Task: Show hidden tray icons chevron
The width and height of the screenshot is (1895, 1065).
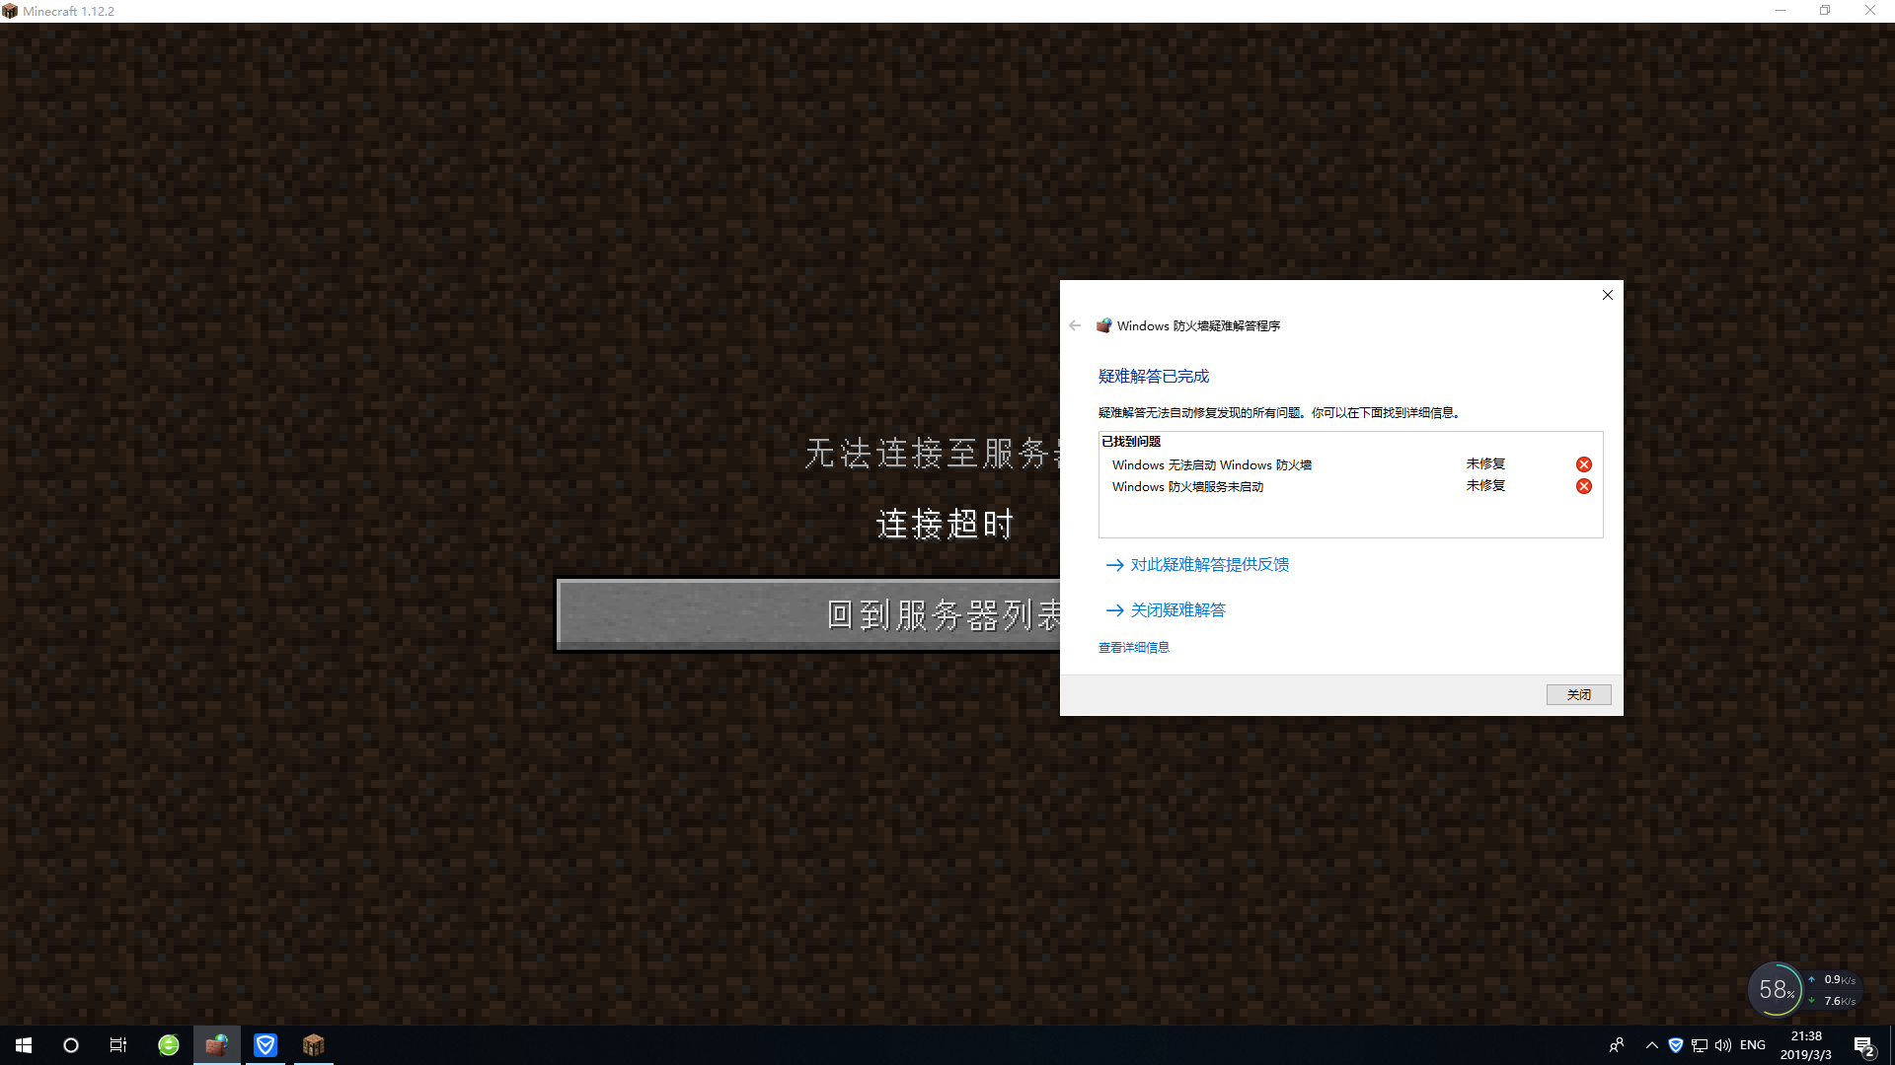Action: 1651,1045
